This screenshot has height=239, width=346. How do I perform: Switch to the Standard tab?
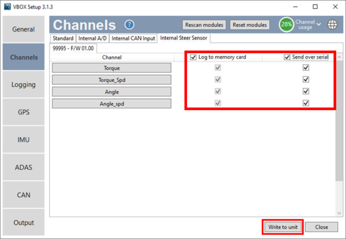tap(63, 38)
